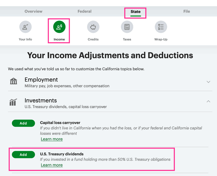This screenshot has height=176, width=217.
Task: Open the Wrap-Up checklist icon
Action: tap(161, 27)
